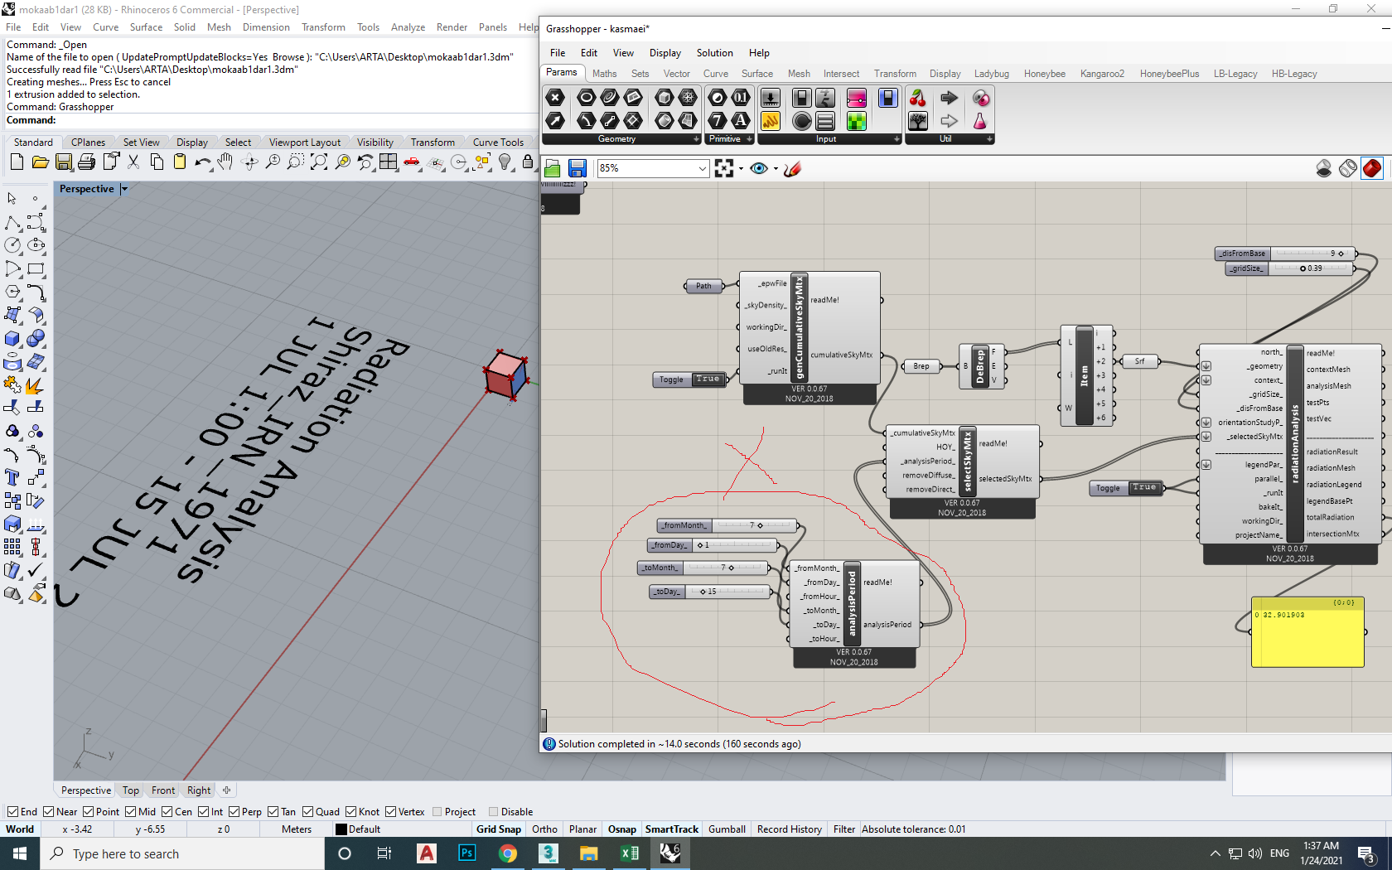Viewport: 1392px width, 870px height.
Task: Click the Rhino Open file folder icon
Action: (40, 162)
